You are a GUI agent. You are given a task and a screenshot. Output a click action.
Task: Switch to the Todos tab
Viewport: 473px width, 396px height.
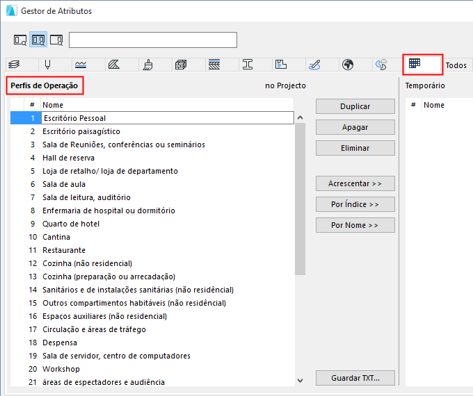pos(456,65)
